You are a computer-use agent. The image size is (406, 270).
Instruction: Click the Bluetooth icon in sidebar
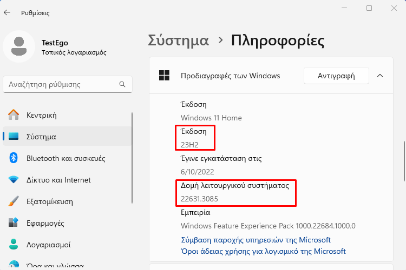point(14,158)
